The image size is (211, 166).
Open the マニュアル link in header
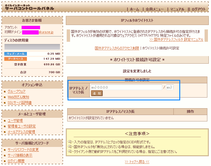[x=177, y=9]
